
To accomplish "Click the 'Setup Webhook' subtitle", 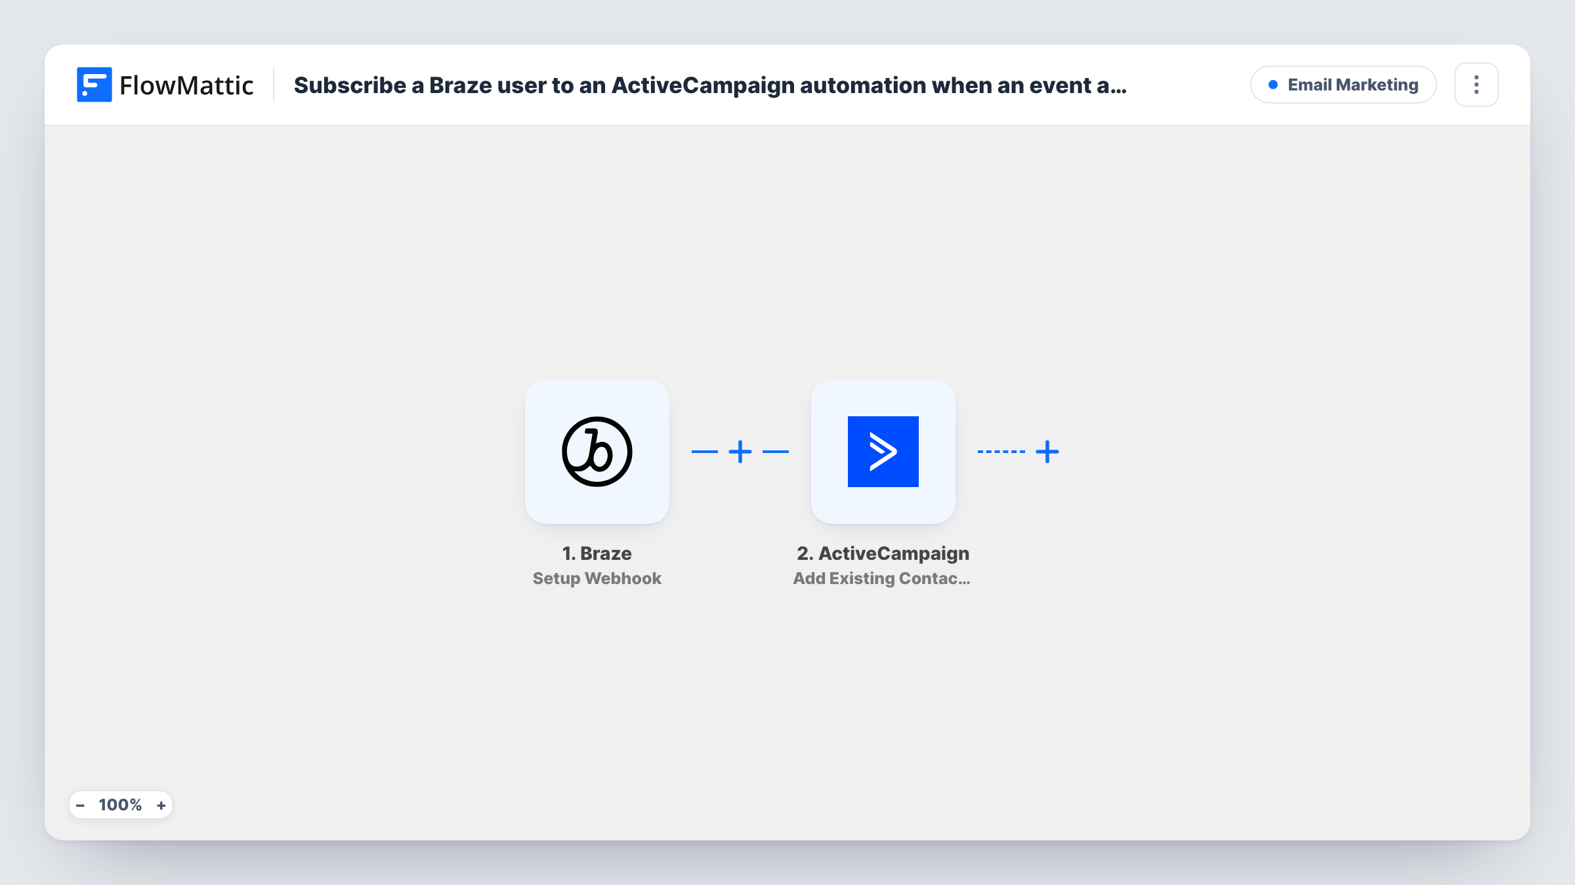I will (x=597, y=578).
